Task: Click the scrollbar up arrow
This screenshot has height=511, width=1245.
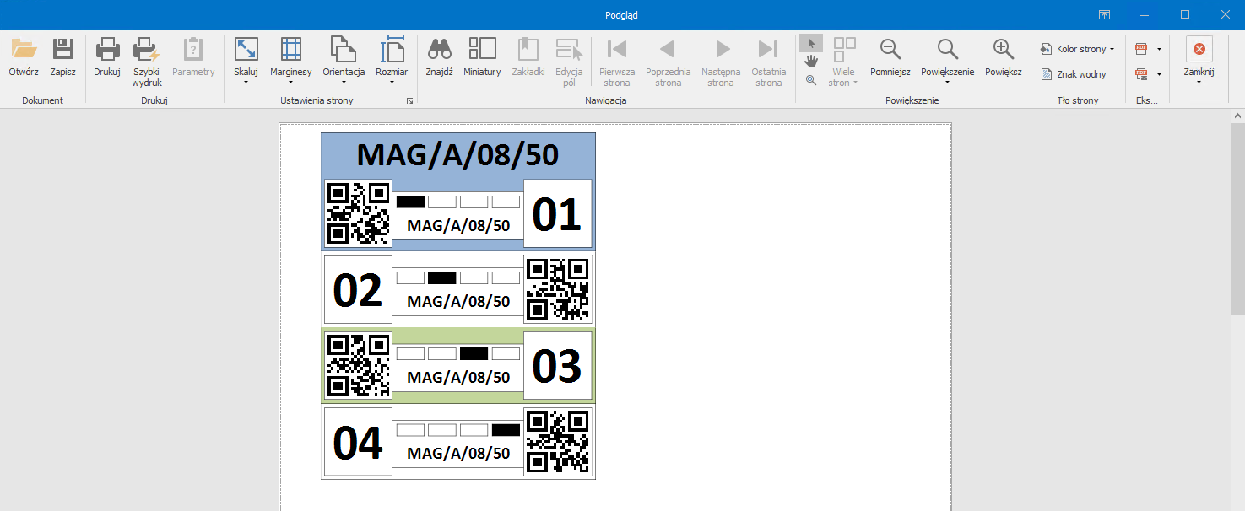Action: [1237, 116]
